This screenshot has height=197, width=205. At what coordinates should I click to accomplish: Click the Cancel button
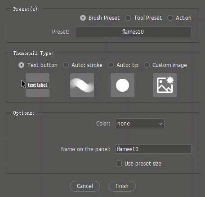coord(85,186)
